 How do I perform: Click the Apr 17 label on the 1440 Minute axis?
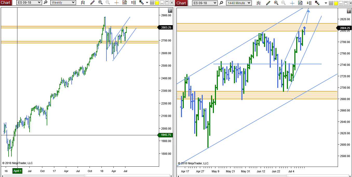pyautogui.click(x=185, y=171)
